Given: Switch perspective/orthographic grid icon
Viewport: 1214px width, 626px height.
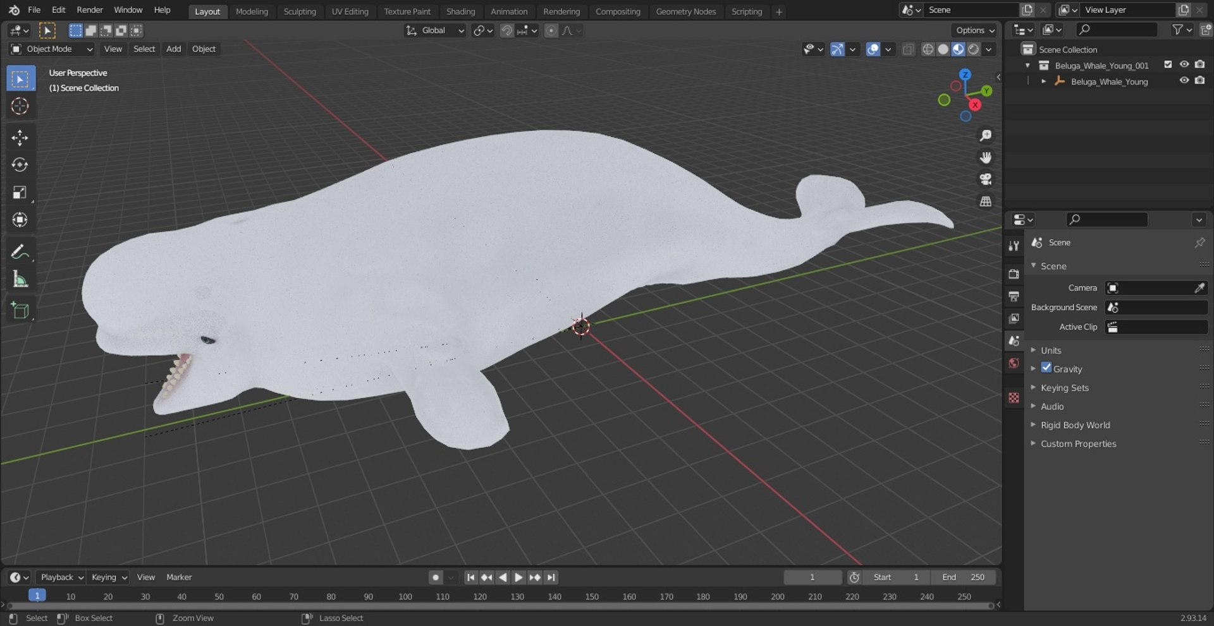Looking at the screenshot, I should (x=985, y=202).
